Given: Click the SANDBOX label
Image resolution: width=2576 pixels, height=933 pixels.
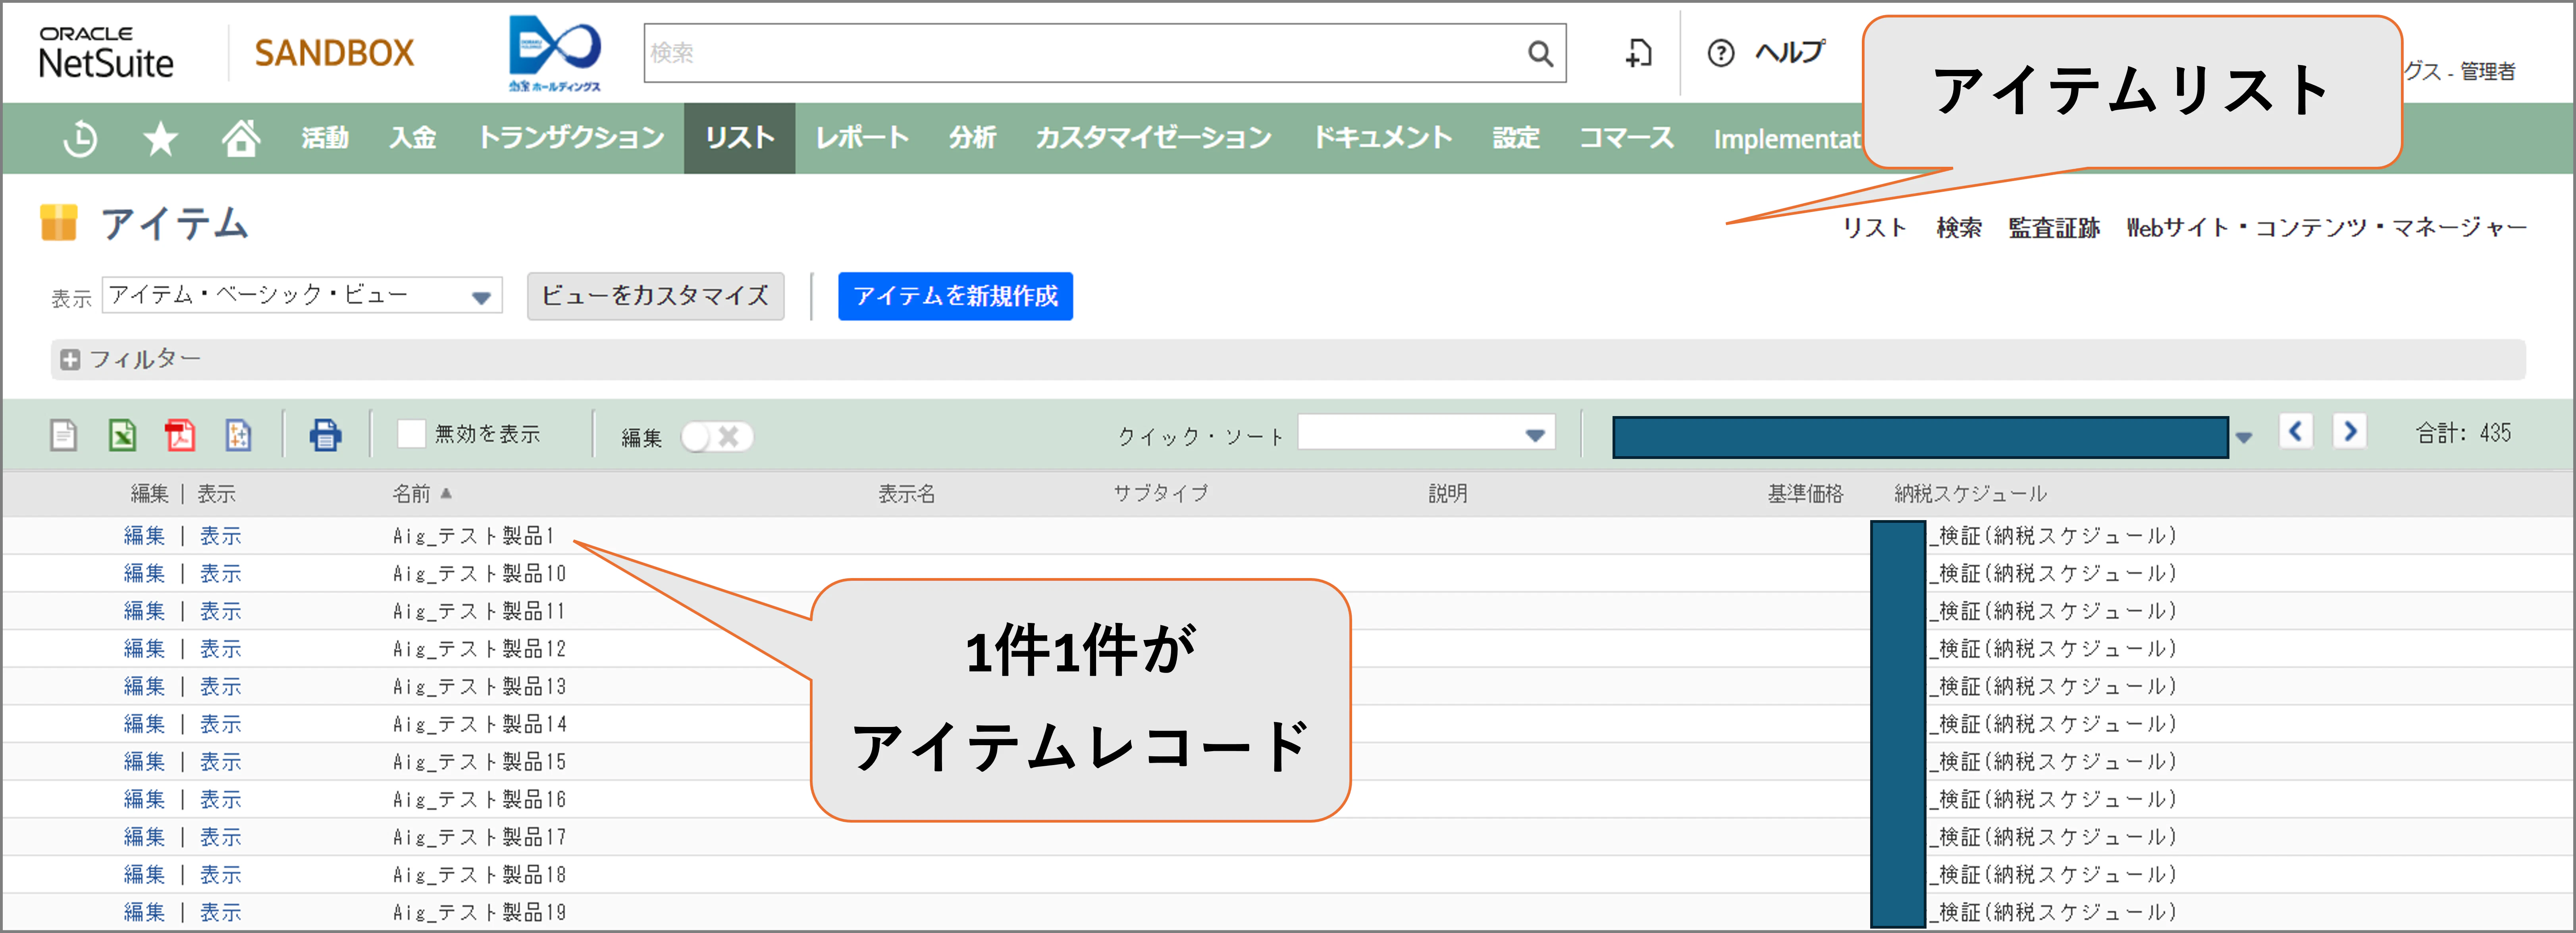Looking at the screenshot, I should [334, 53].
